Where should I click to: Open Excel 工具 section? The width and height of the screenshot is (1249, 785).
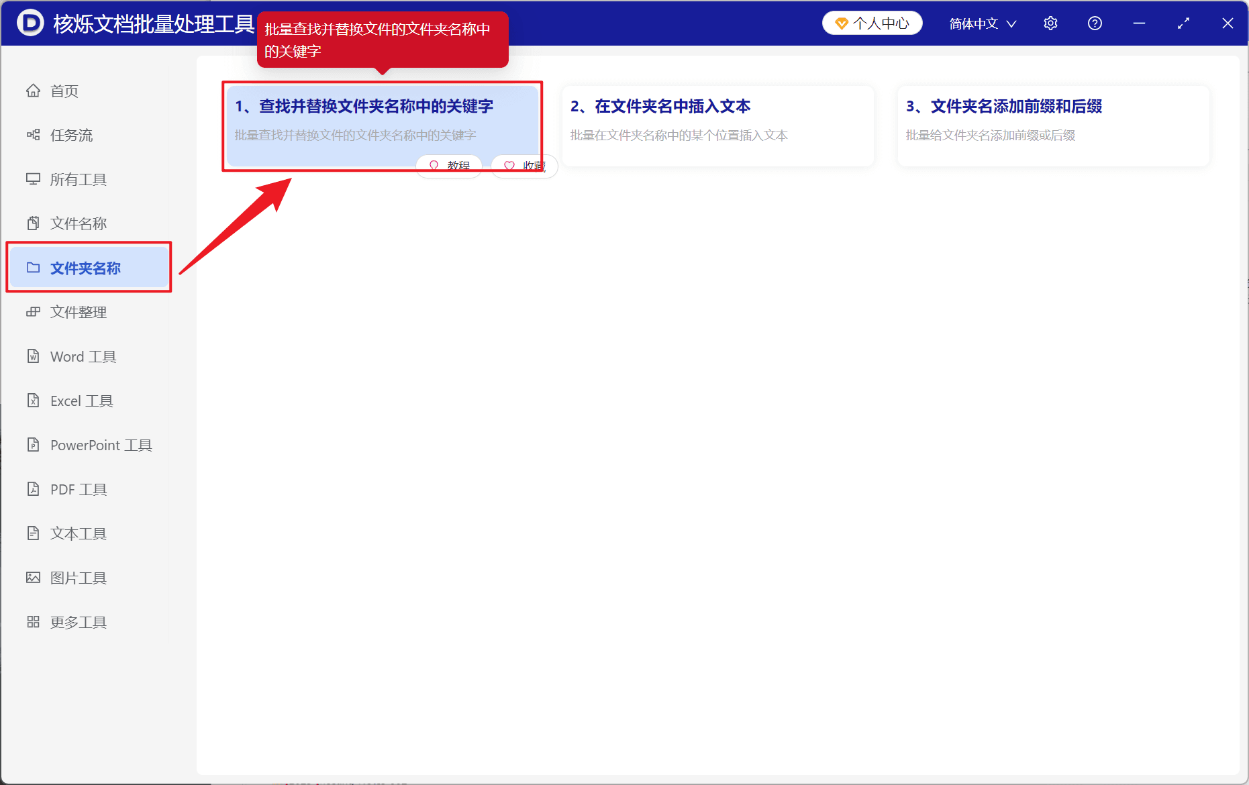coord(89,401)
